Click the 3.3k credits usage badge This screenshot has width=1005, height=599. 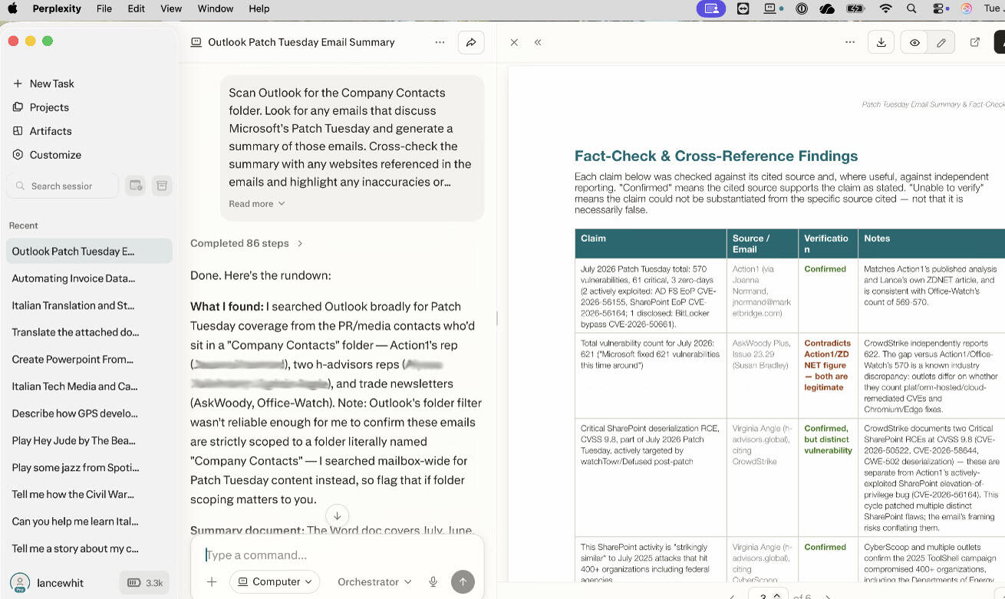pyautogui.click(x=144, y=583)
